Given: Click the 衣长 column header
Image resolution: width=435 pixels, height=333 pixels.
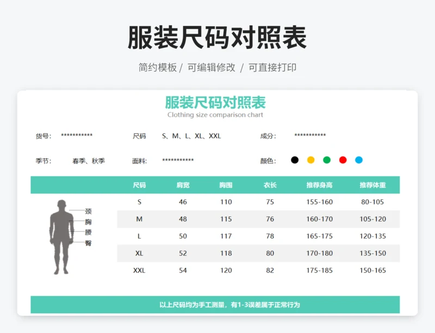Looking at the screenshot, I should tap(270, 185).
